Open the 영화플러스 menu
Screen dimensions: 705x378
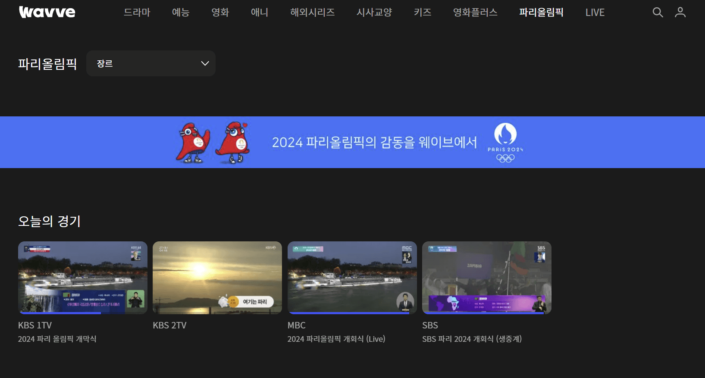[x=475, y=12]
